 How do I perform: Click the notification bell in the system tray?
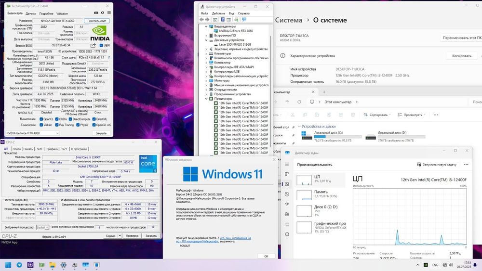click(x=475, y=265)
